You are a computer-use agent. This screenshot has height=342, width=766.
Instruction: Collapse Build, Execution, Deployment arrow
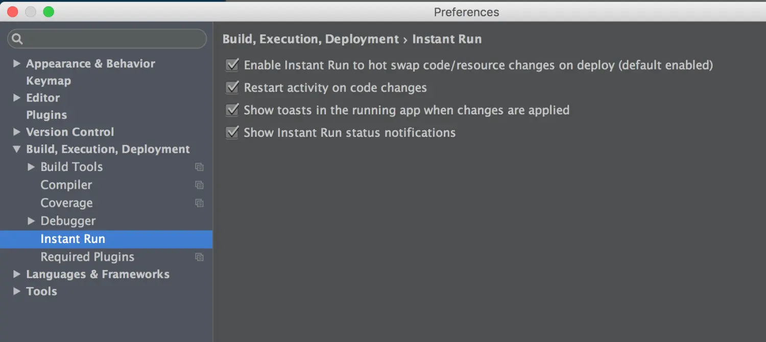[x=17, y=149]
